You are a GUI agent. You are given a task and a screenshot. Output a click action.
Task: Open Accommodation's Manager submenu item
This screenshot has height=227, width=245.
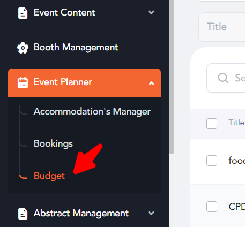pos(92,111)
